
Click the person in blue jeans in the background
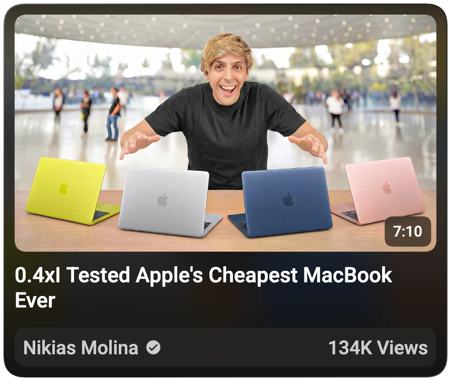point(113,114)
